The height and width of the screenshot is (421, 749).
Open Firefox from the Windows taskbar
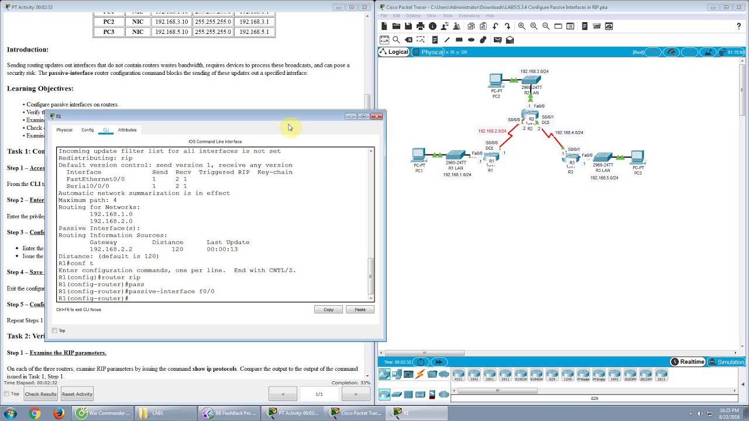(x=59, y=413)
